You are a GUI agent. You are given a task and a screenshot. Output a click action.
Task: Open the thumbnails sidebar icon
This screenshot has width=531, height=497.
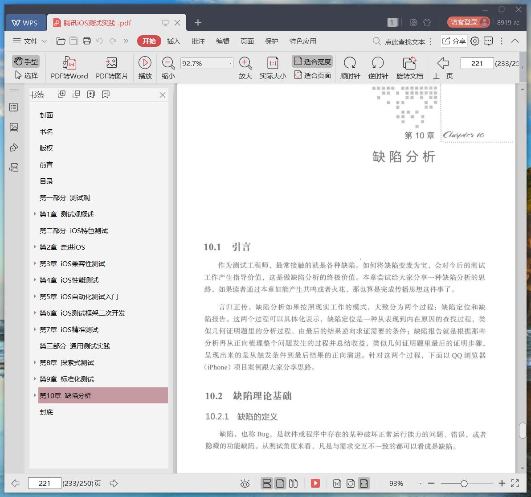coord(14,127)
